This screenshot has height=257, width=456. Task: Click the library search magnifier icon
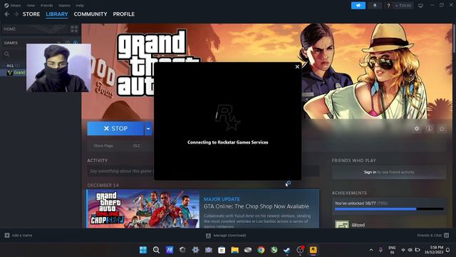(x=6, y=54)
